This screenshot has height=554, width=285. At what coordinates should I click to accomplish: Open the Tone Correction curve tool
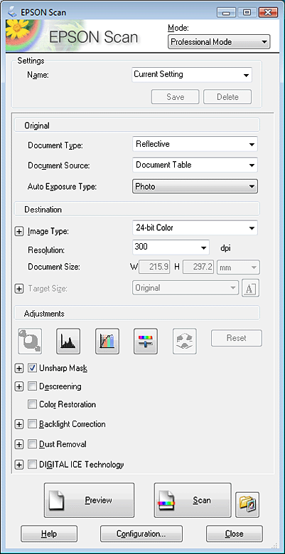(x=107, y=342)
